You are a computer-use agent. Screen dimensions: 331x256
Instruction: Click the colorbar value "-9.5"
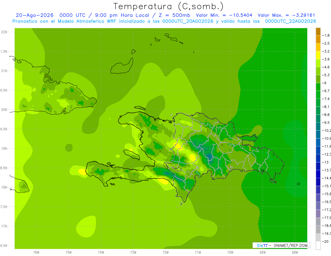coord(326,123)
